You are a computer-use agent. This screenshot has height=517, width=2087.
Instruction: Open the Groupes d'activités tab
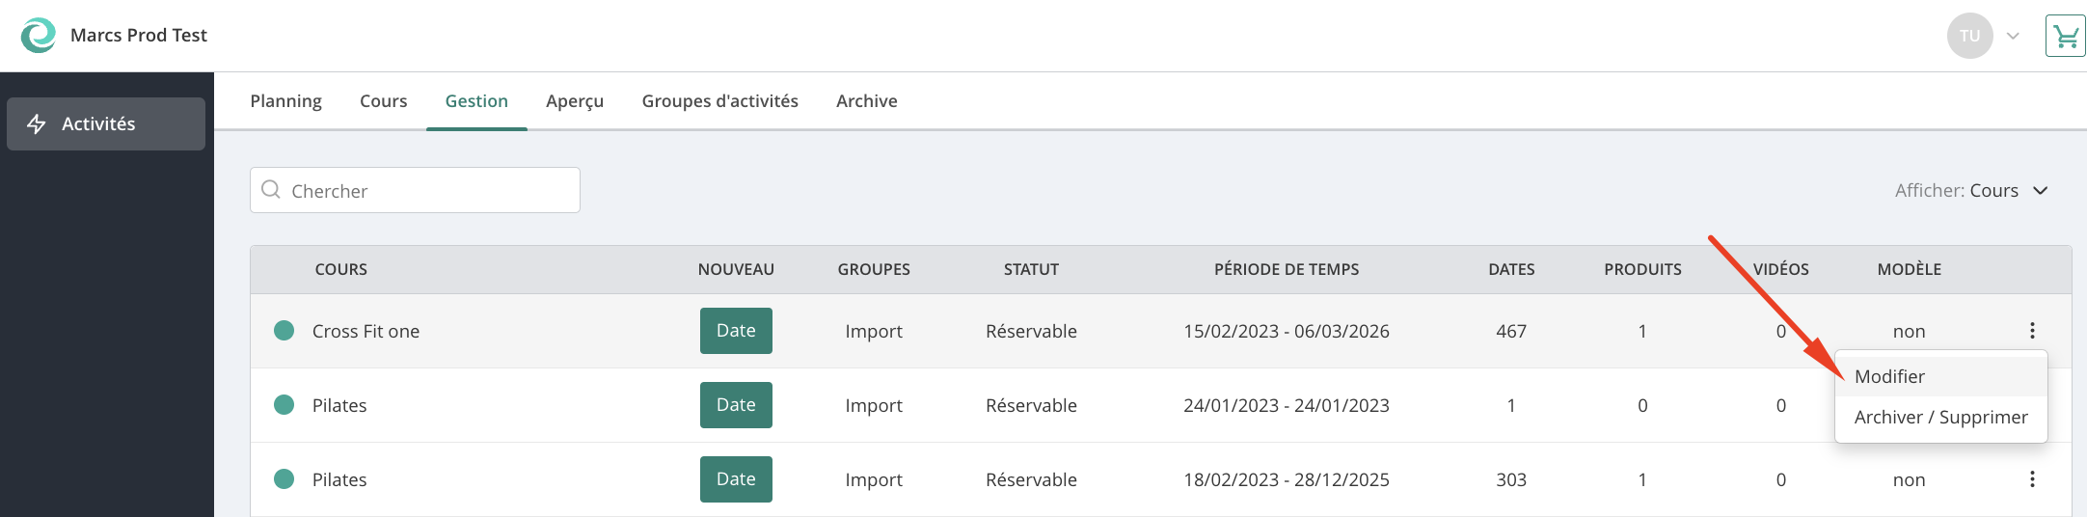(x=719, y=101)
